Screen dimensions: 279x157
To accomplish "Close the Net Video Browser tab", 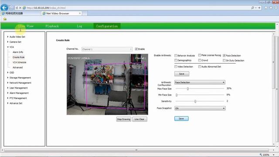I will click(x=80, y=13).
